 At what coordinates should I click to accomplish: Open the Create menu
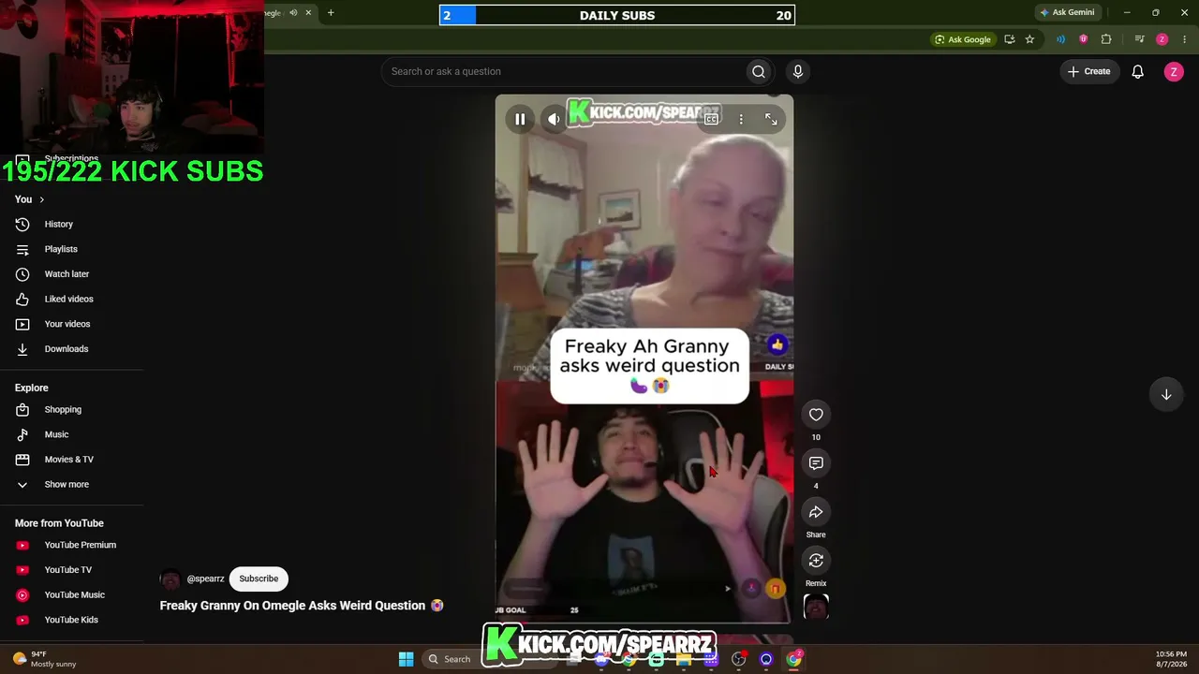point(1089,71)
